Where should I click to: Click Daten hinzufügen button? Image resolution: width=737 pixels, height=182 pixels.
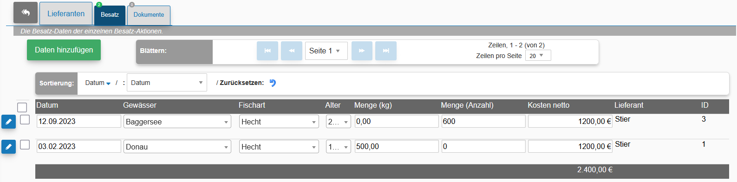[64, 50]
